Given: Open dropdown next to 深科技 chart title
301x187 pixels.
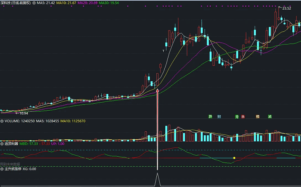Looking at the screenshot, I should point(34,3).
